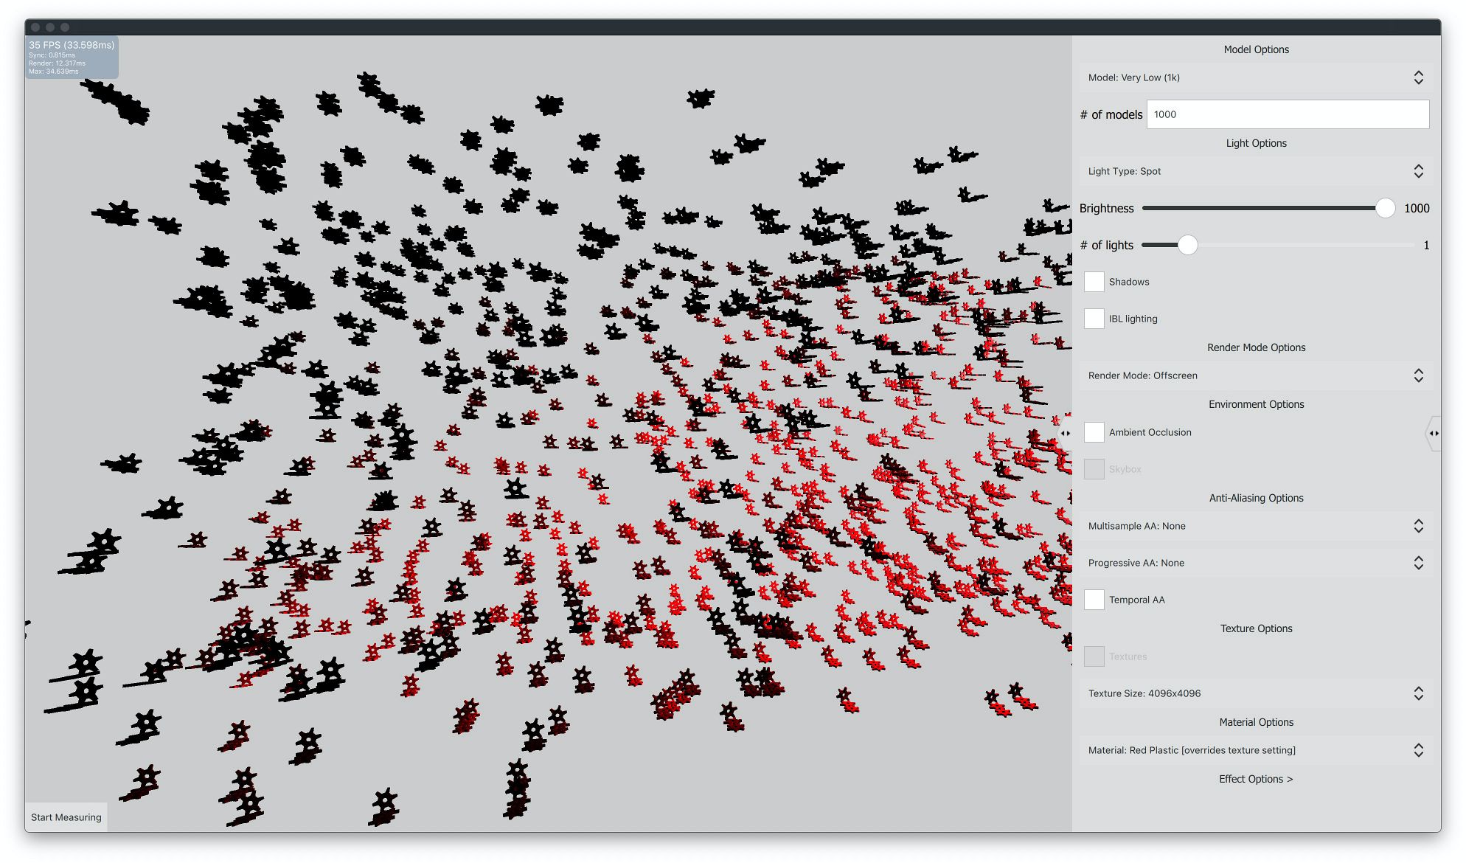This screenshot has height=863, width=1466.
Task: Click the Model dropdown stepper arrows
Action: coord(1418,77)
